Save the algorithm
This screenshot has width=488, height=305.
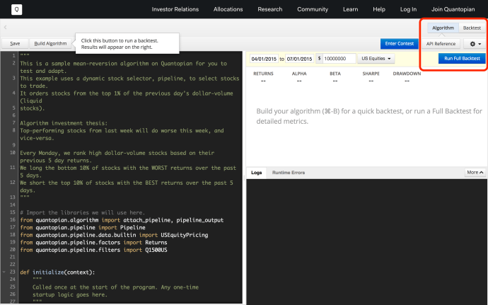[15, 44]
